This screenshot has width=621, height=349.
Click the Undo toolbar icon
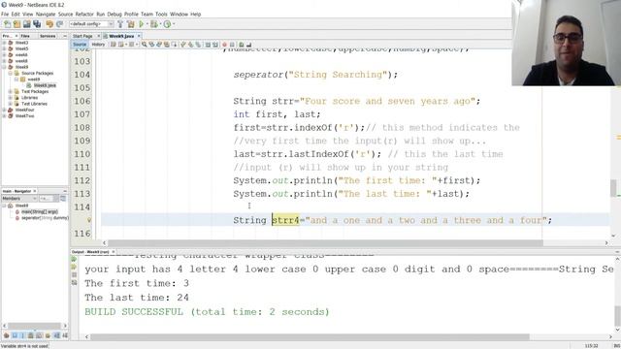(49, 24)
